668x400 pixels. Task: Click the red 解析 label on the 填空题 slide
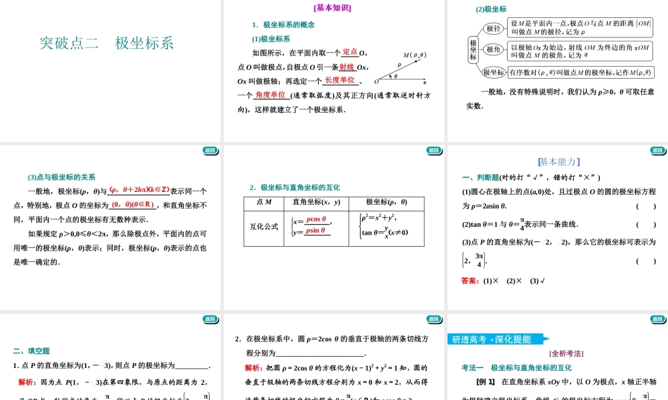coord(23,382)
